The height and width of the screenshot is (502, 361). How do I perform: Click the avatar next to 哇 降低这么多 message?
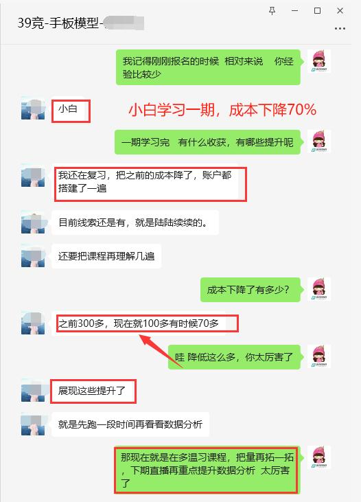click(x=319, y=356)
